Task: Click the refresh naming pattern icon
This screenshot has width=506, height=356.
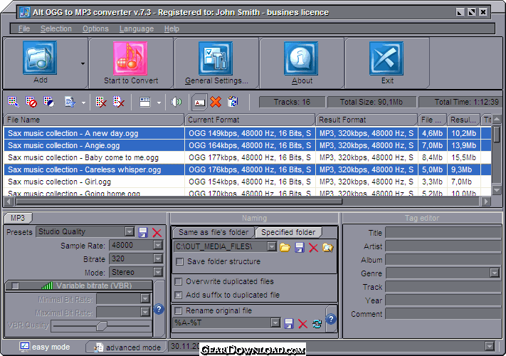Action: click(317, 323)
